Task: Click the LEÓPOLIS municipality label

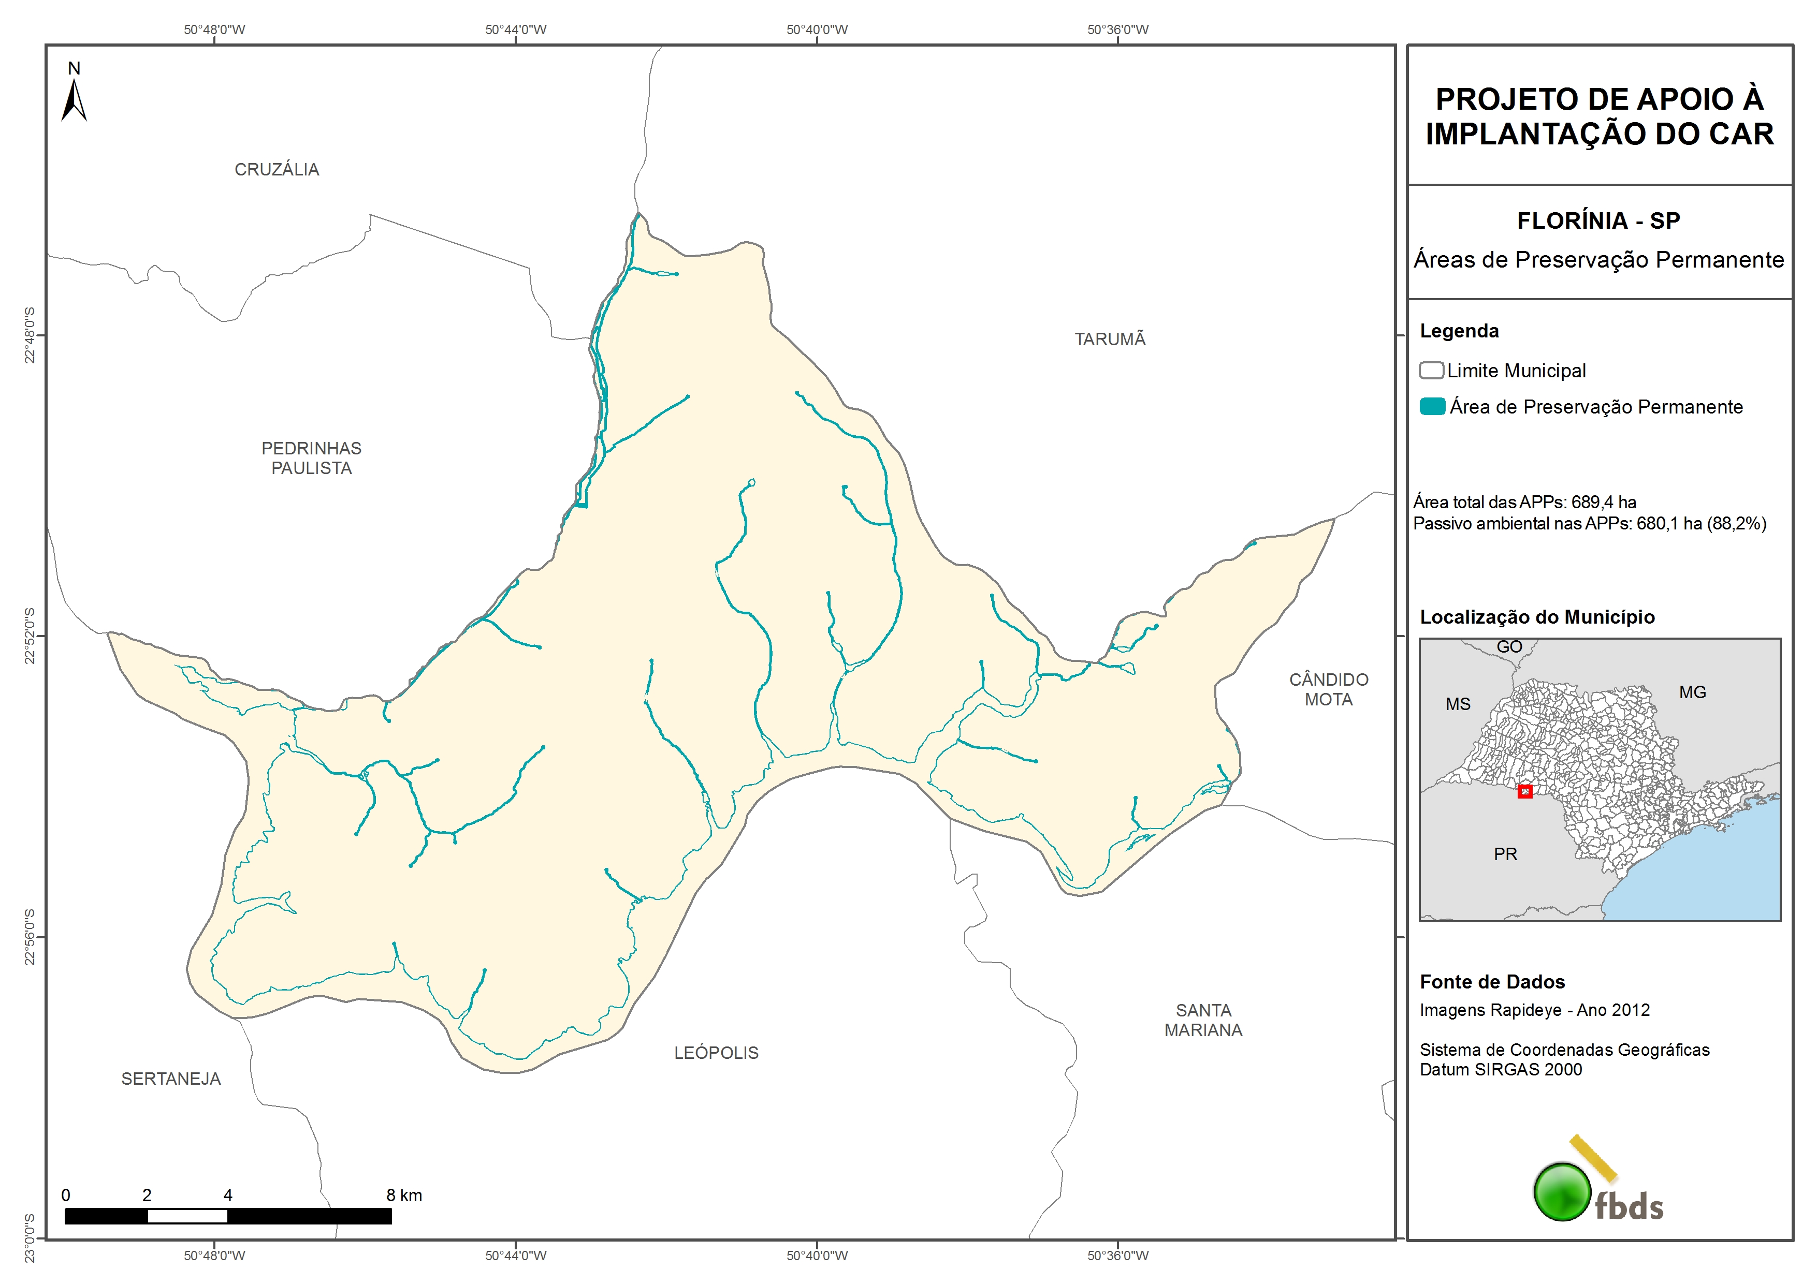Action: [716, 1053]
